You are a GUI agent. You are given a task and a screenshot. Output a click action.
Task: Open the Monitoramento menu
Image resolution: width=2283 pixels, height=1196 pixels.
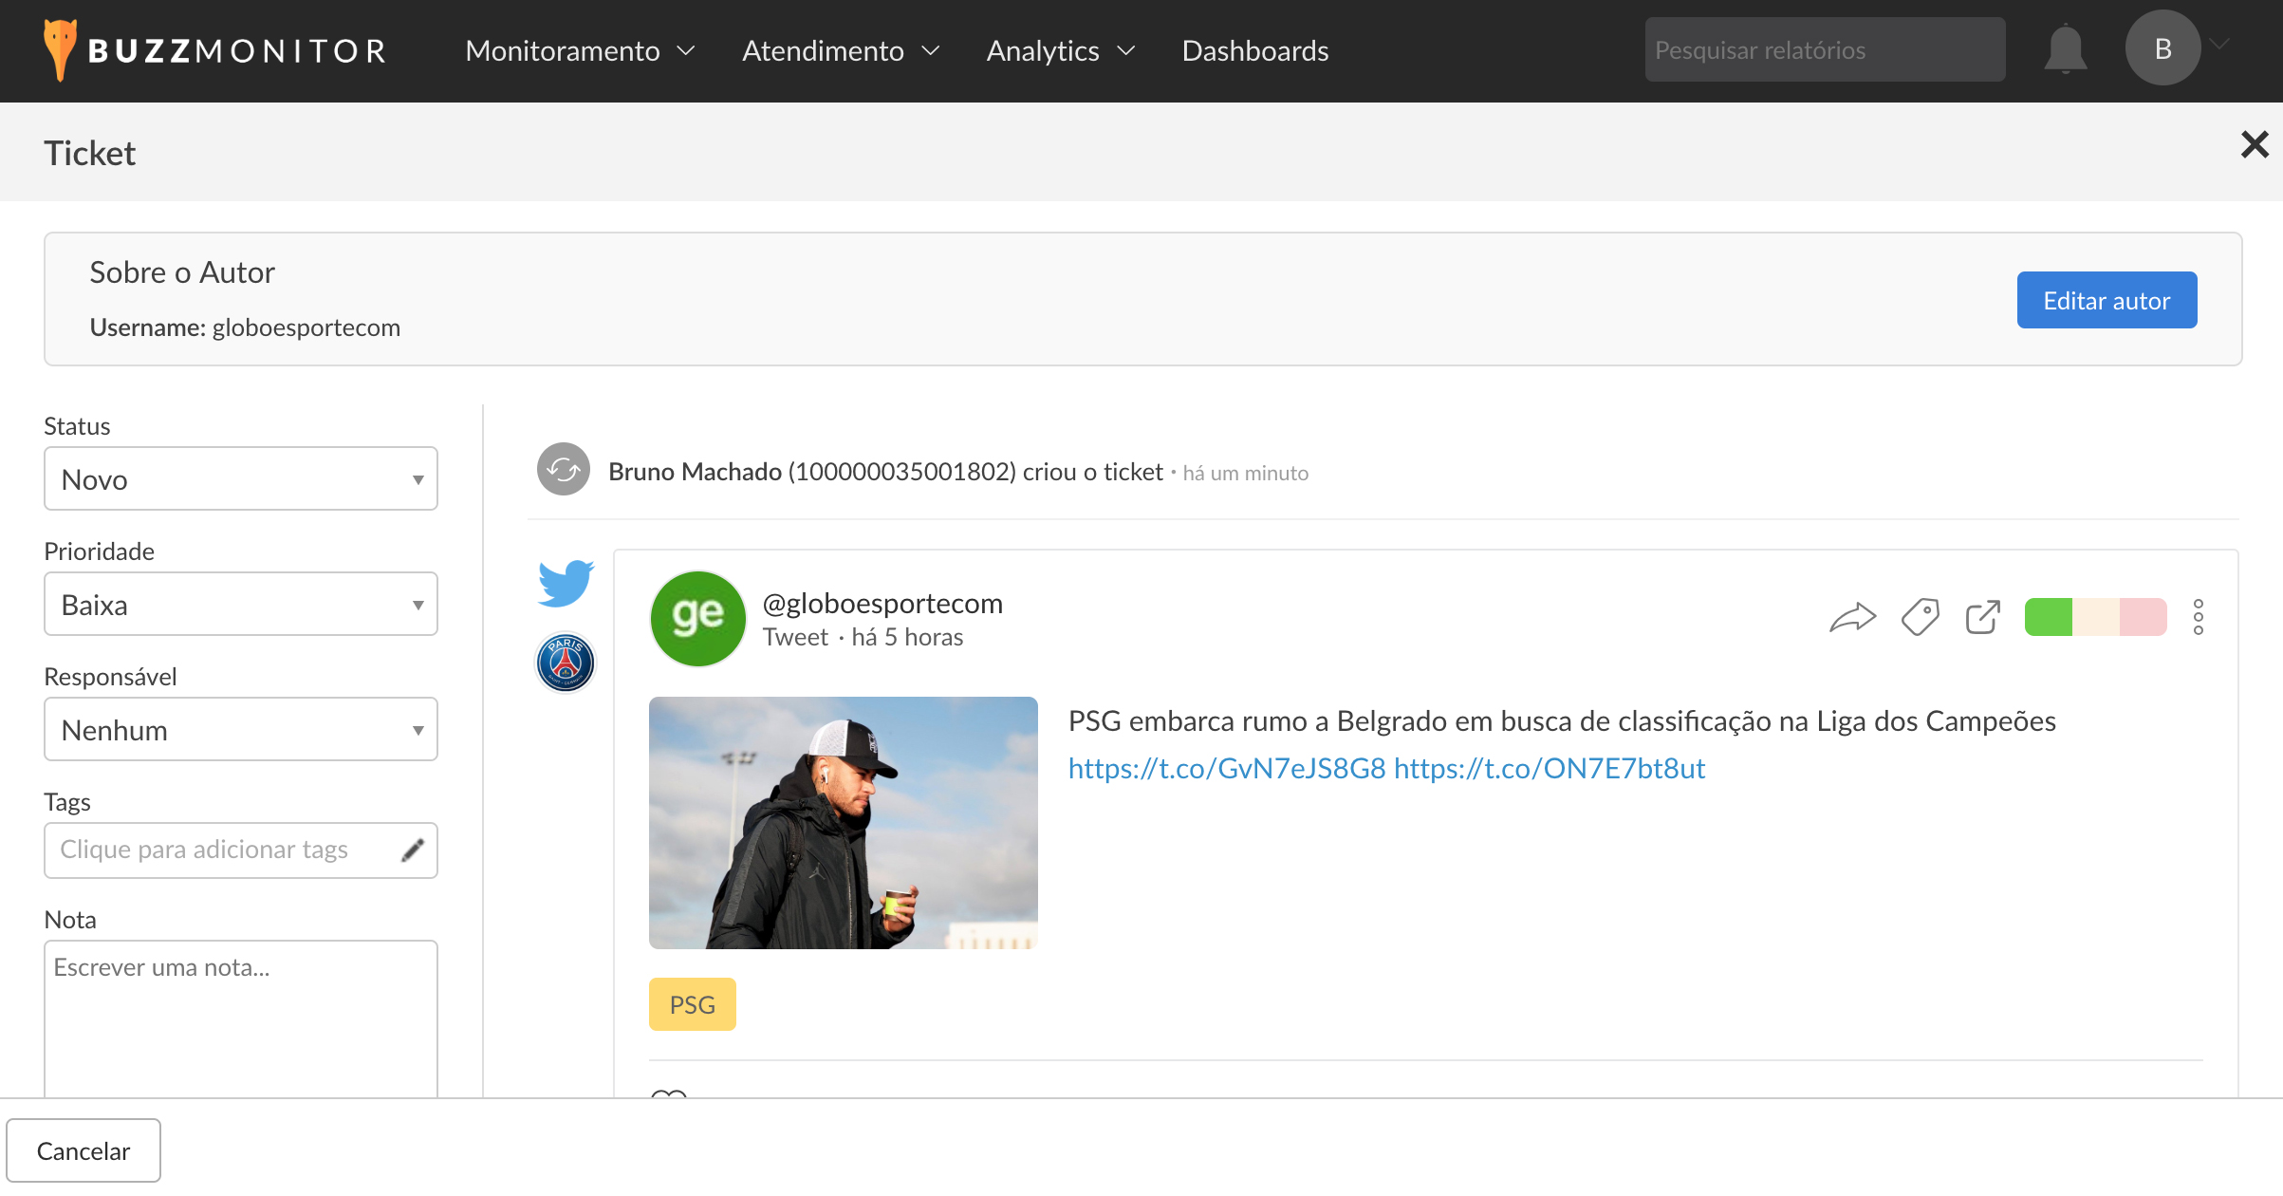(580, 50)
